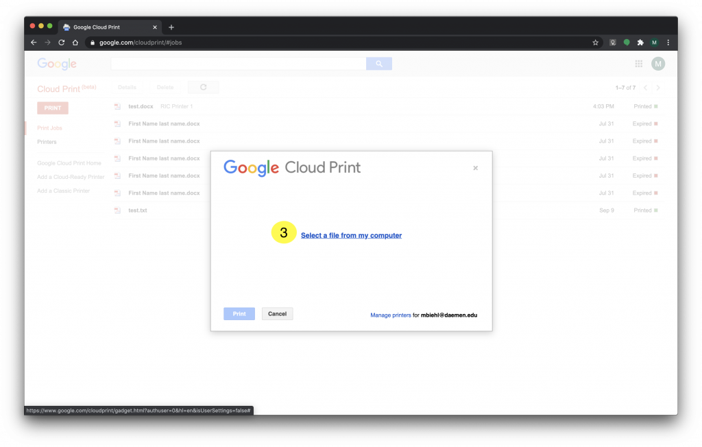Click the Google logo on the page
This screenshot has height=447, width=702.
(x=57, y=64)
